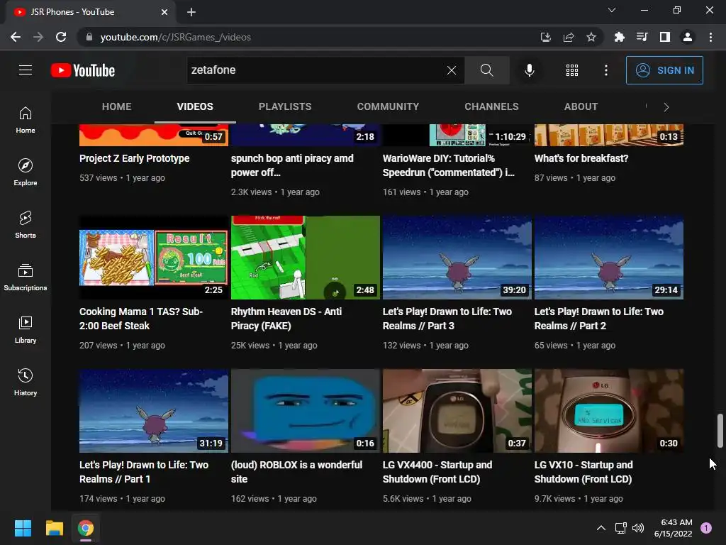Screen dimensions: 726x545
Task: Open Project Z Early Prototype video title
Action: [134, 158]
